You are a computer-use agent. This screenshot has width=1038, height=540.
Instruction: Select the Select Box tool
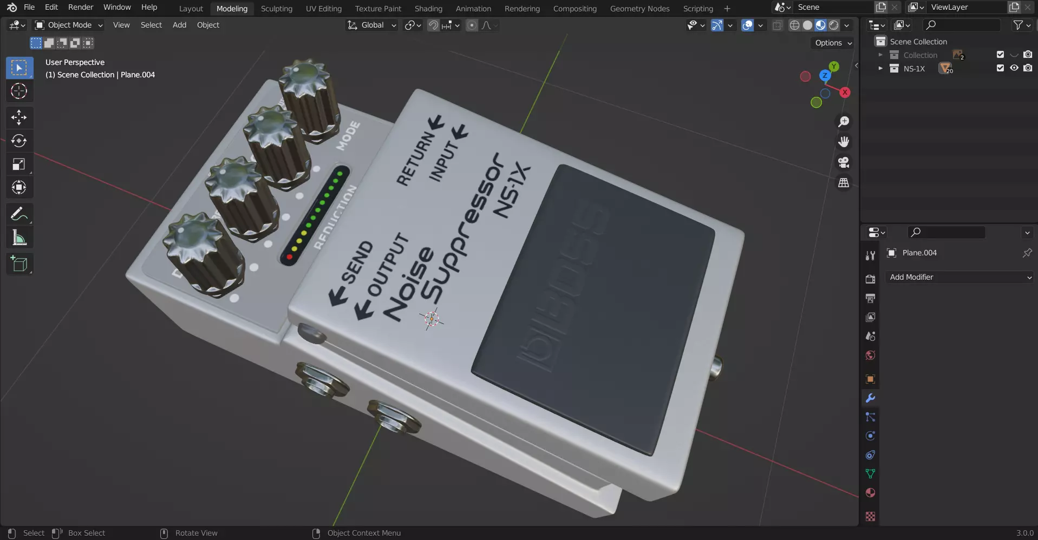19,68
